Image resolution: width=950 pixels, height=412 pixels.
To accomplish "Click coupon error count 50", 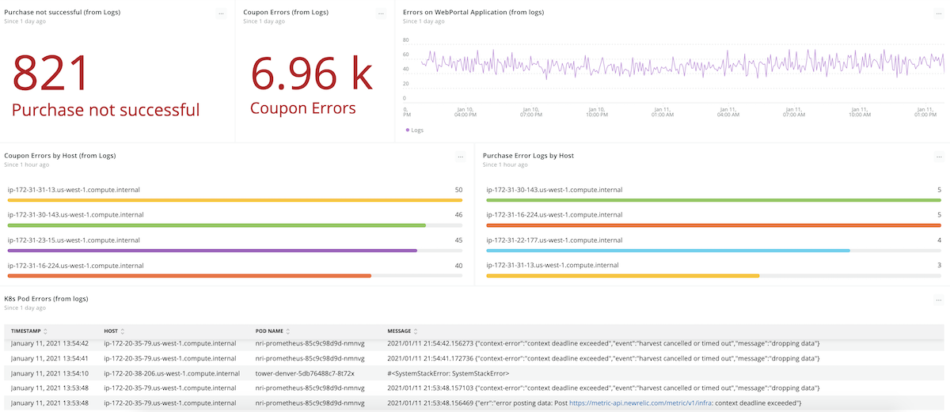I will point(458,190).
